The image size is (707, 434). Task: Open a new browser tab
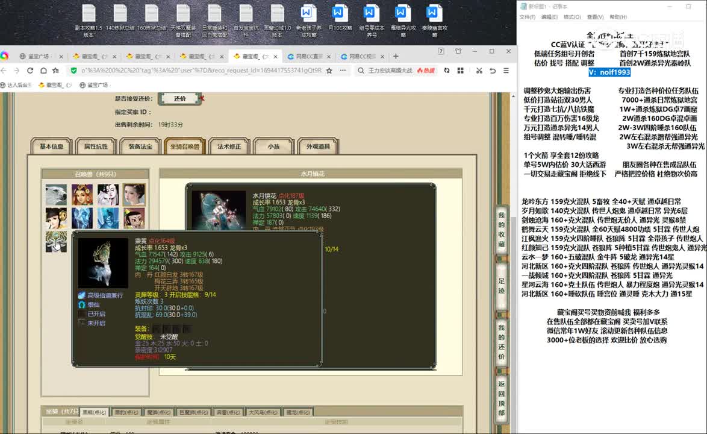[396, 57]
